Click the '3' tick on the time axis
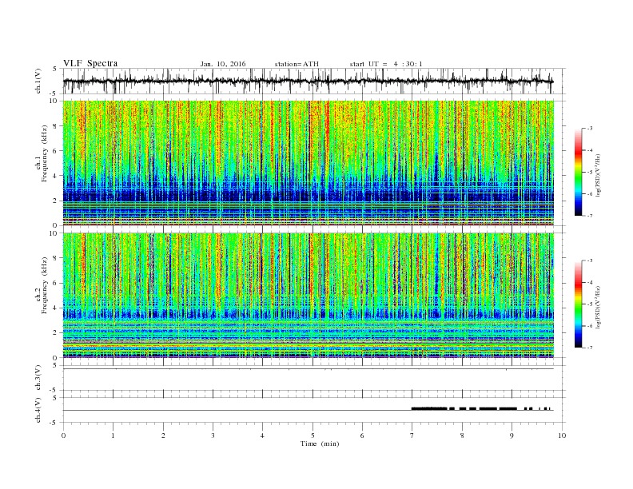The height and width of the screenshot is (489, 633). pyautogui.click(x=213, y=435)
